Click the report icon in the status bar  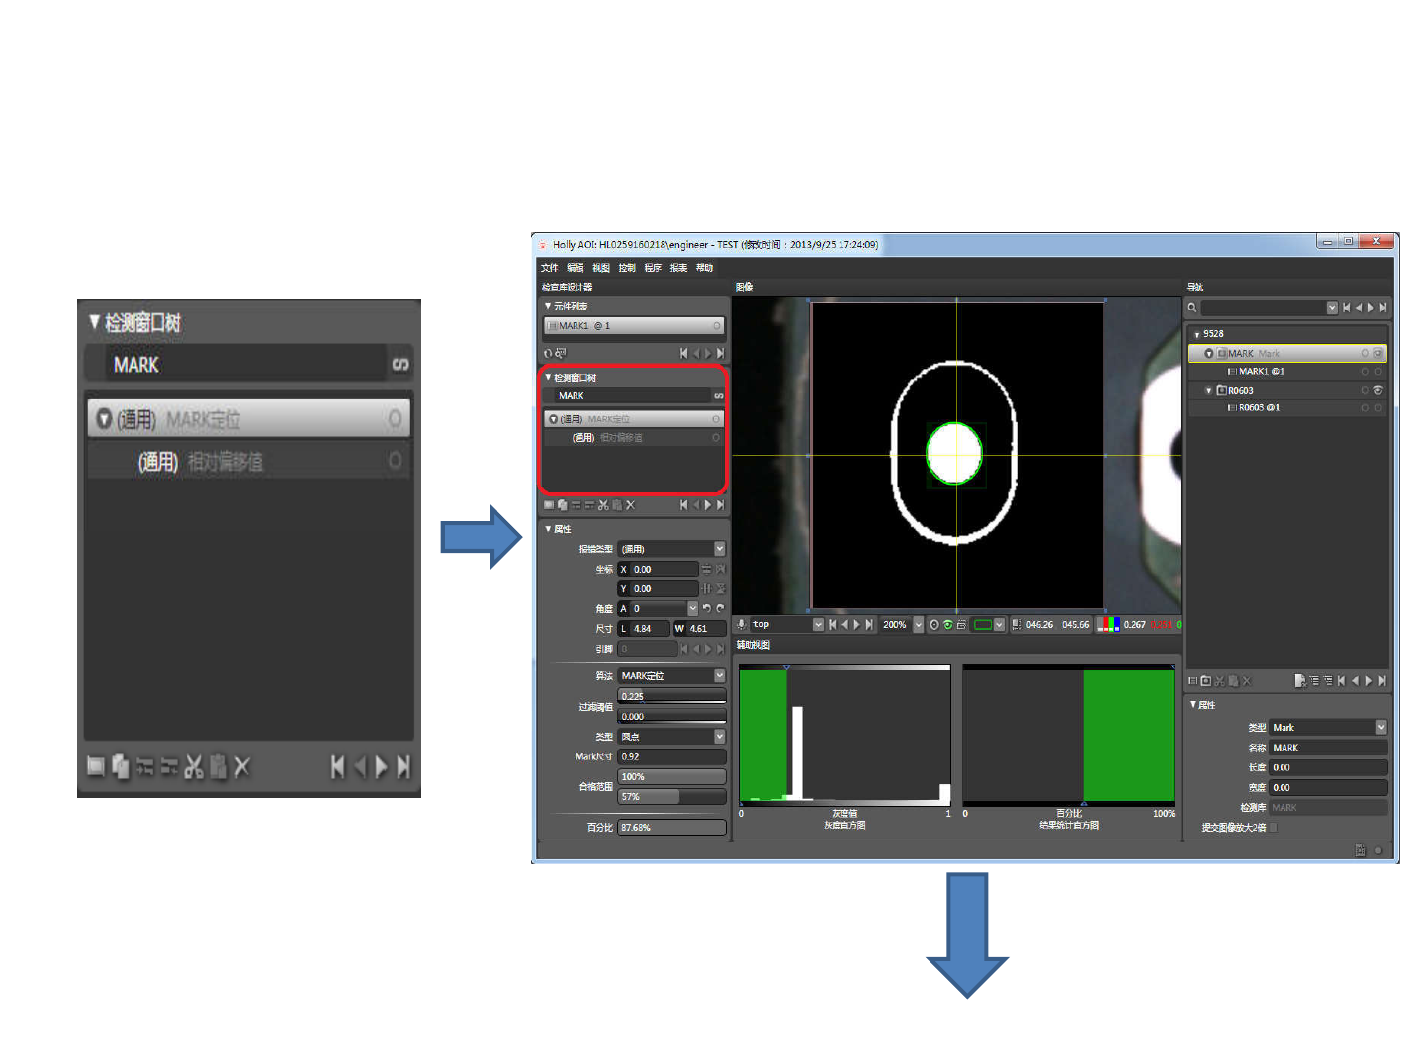point(1361,850)
